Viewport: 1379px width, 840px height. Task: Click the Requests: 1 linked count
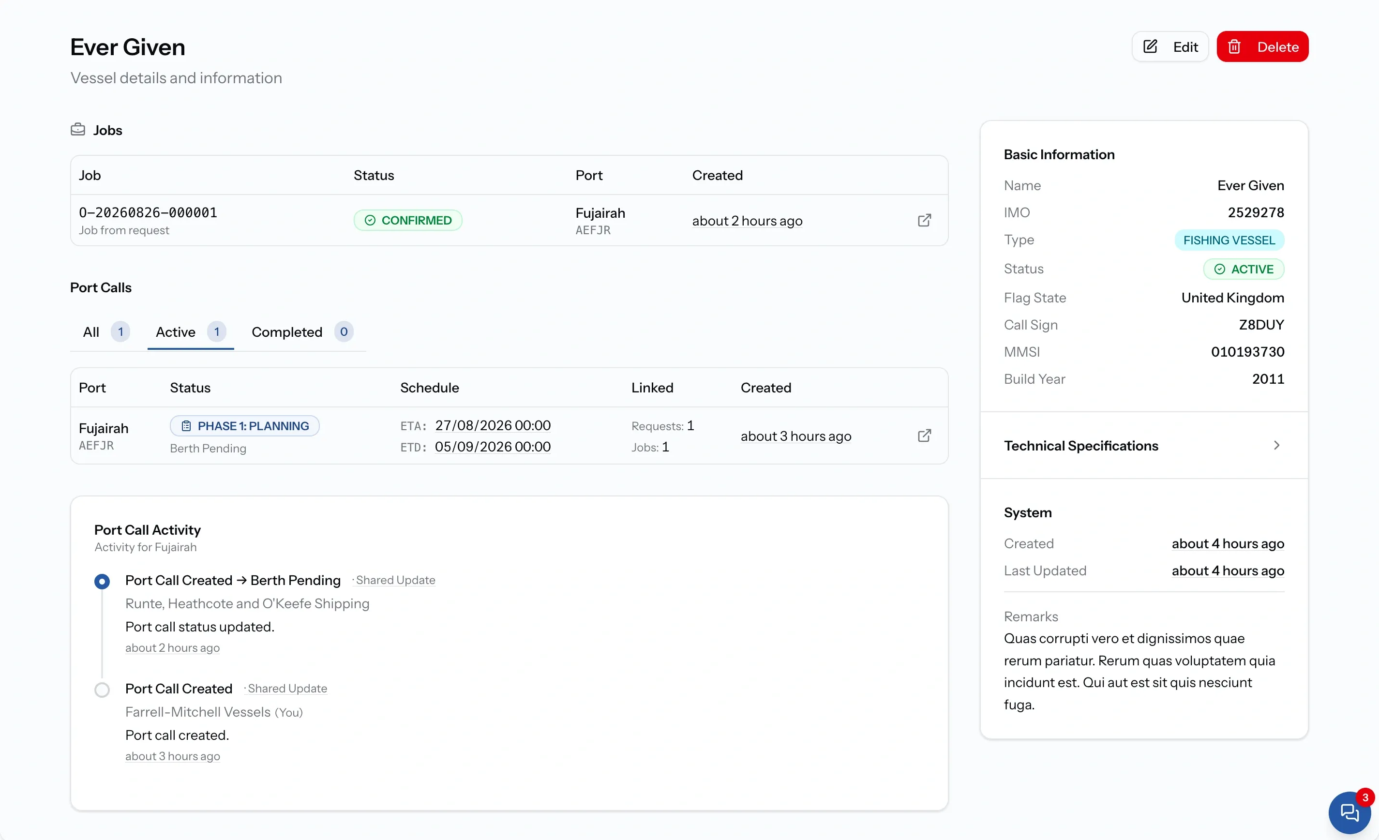point(662,426)
